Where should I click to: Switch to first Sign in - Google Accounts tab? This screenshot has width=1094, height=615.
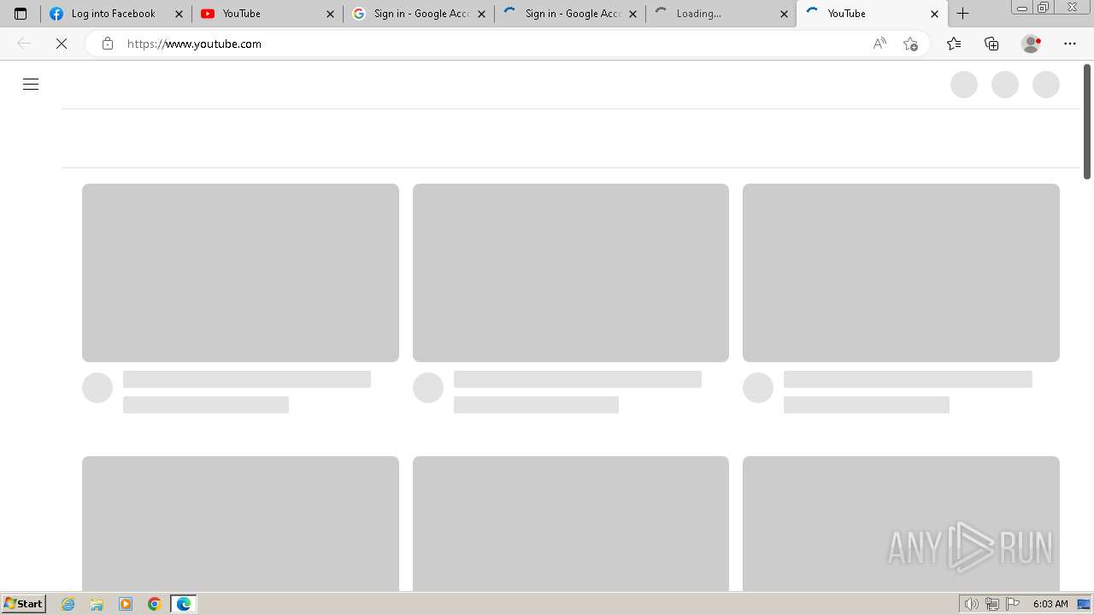[419, 14]
